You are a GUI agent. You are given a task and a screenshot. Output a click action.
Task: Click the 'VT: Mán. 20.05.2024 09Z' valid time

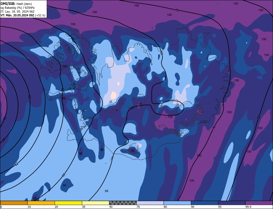(x=17, y=15)
